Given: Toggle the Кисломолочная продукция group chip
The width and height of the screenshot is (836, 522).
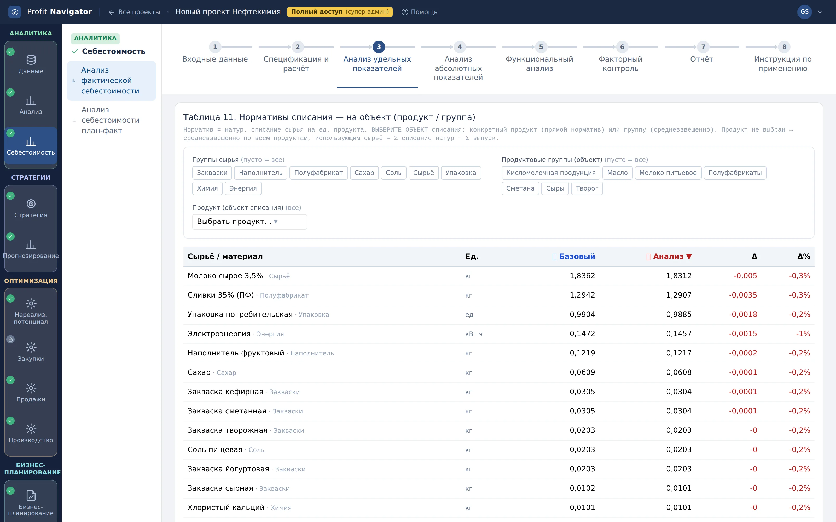Looking at the screenshot, I should pos(551,173).
